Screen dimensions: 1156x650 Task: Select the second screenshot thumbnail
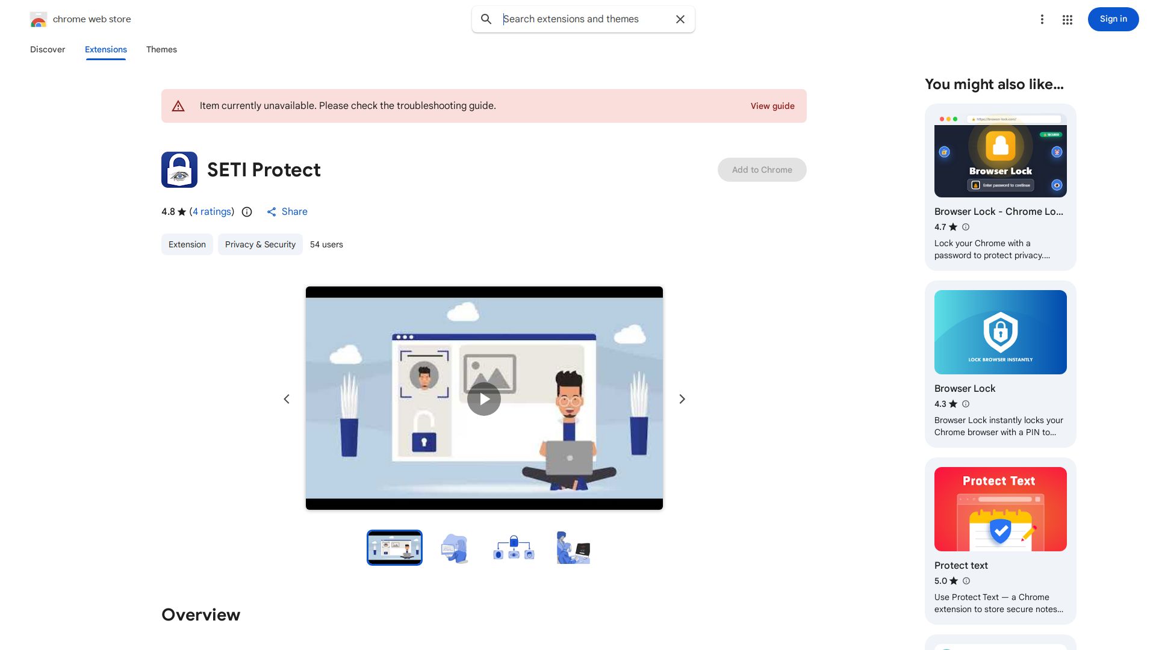click(454, 548)
